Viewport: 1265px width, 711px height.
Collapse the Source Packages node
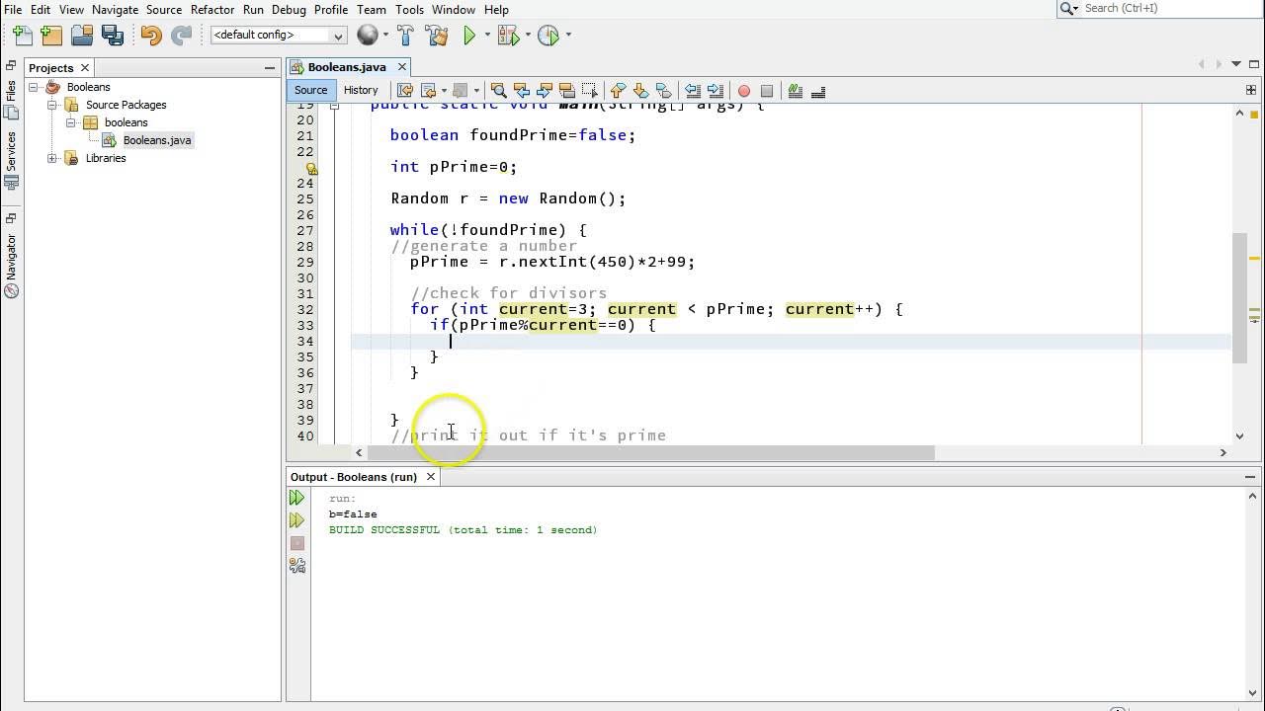pos(52,105)
